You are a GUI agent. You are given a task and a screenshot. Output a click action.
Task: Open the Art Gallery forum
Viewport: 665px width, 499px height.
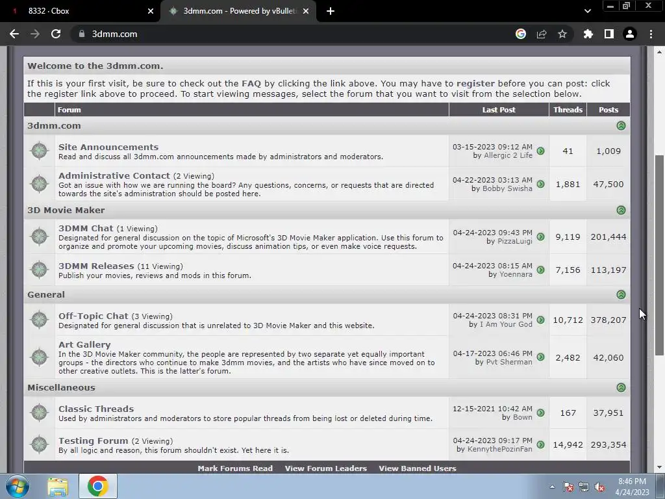pyautogui.click(x=84, y=344)
